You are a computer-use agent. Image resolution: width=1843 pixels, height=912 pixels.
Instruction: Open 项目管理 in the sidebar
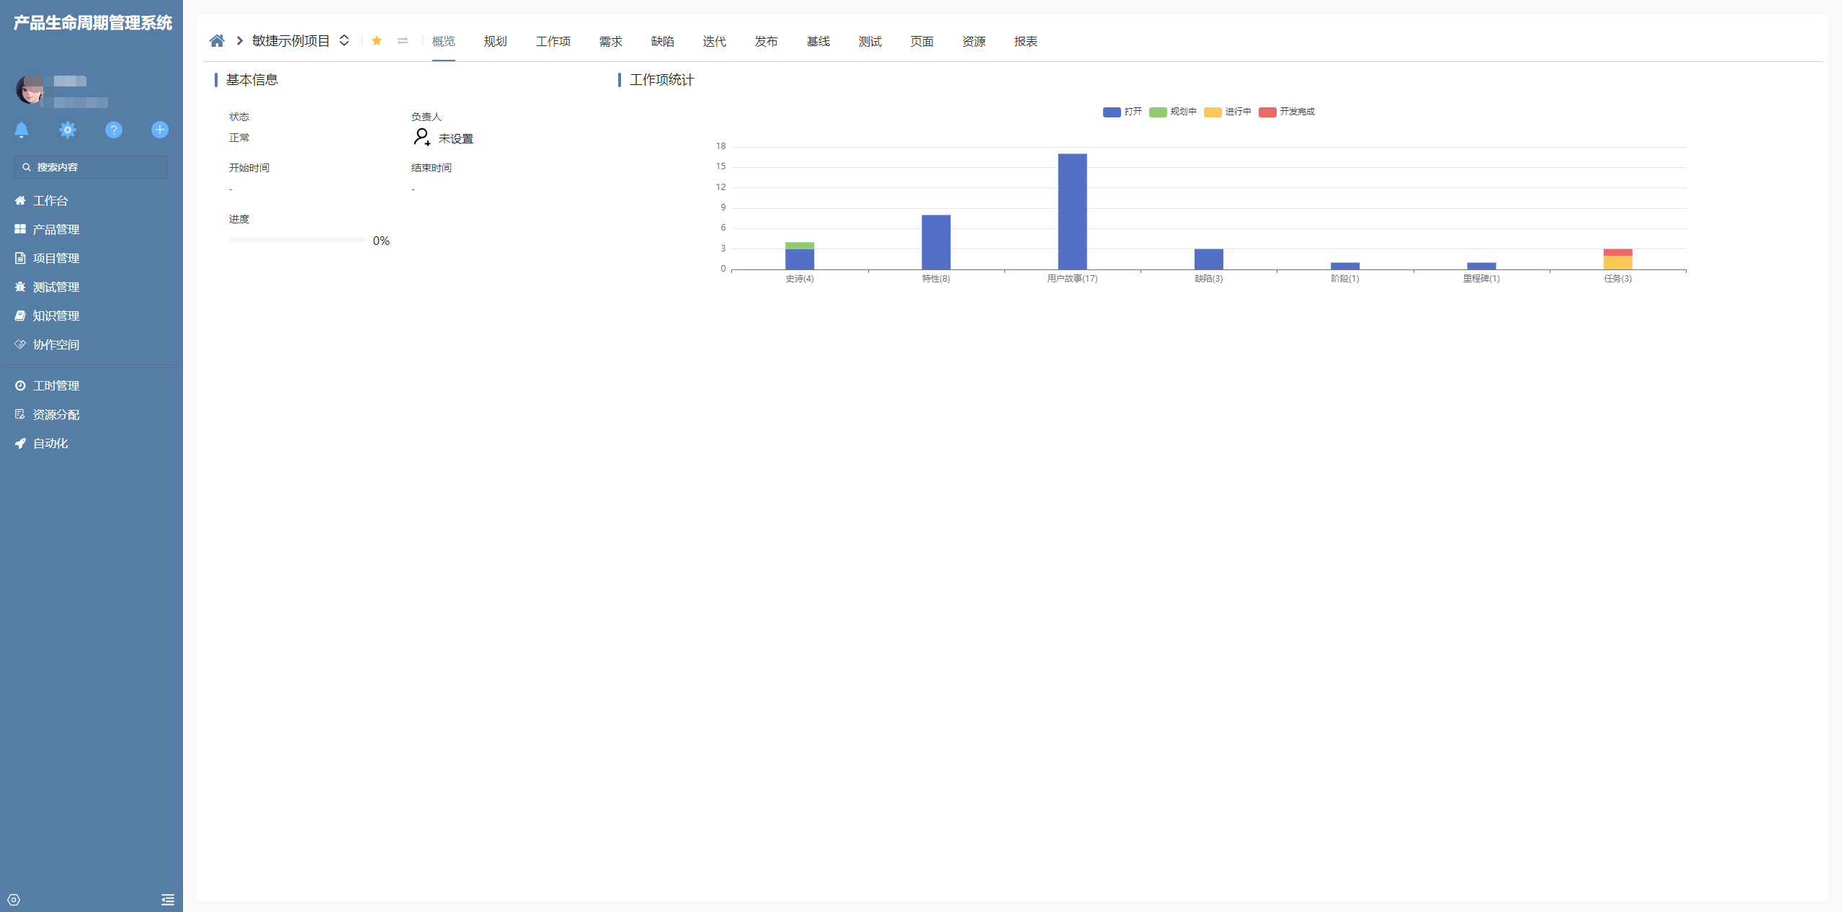[55, 258]
